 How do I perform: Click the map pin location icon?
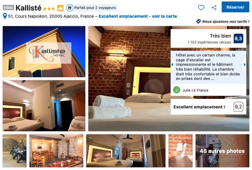coord(5,16)
